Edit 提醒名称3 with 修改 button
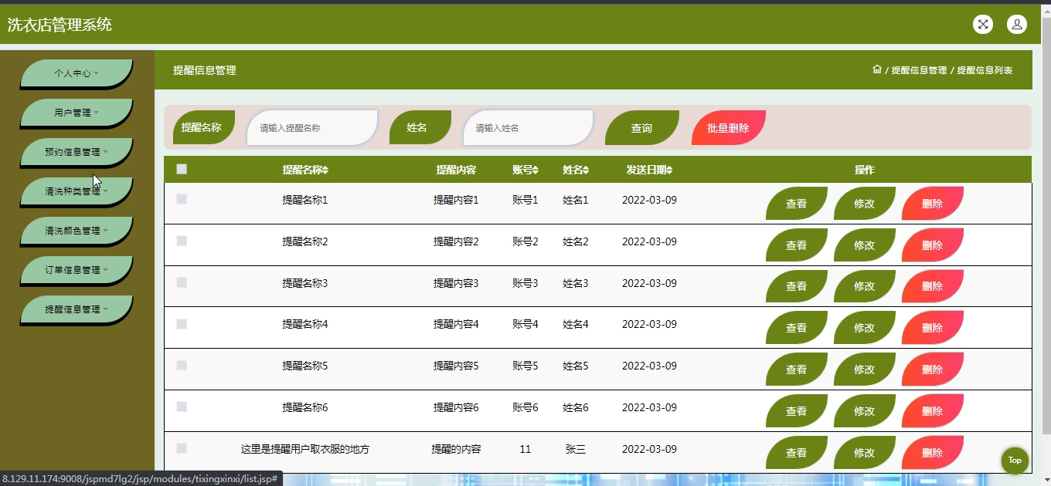The height and width of the screenshot is (486, 1051). click(x=864, y=286)
